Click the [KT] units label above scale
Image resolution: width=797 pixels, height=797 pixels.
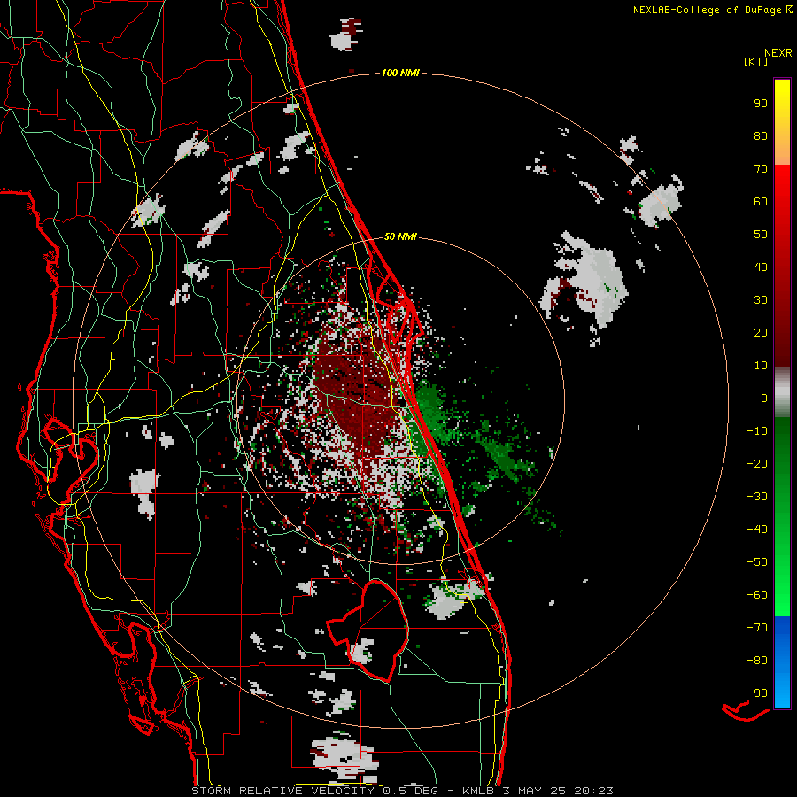[x=756, y=61]
